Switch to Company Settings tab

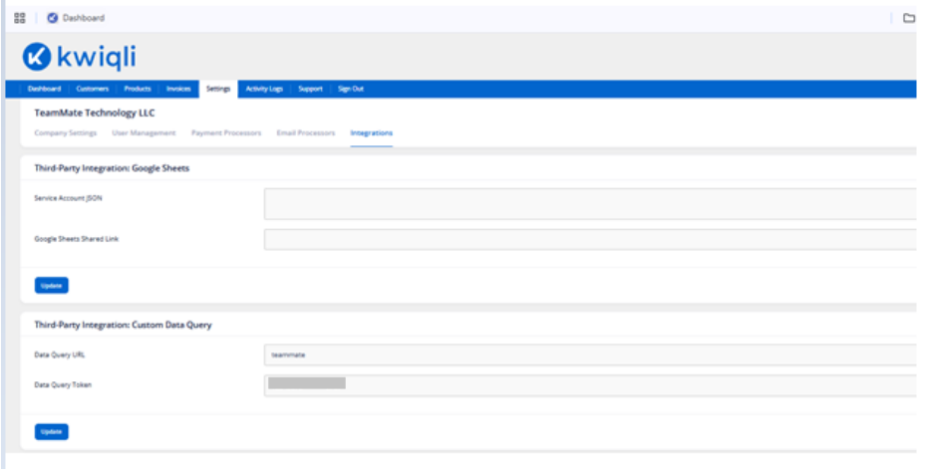click(x=66, y=133)
